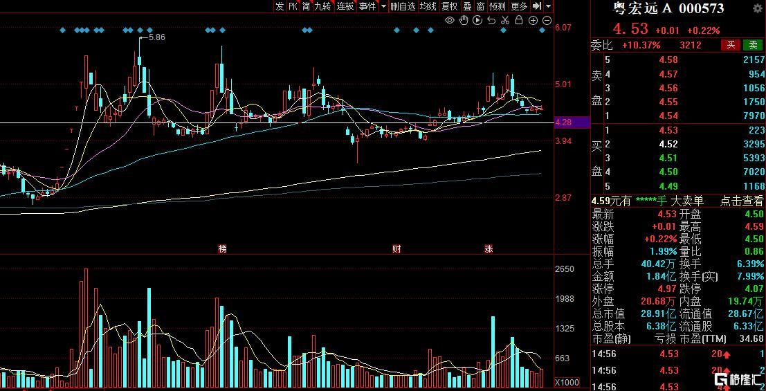Viewport: 766px width, 391px height.
Task: Toggle the 连板 indicator
Action: coord(345,6)
